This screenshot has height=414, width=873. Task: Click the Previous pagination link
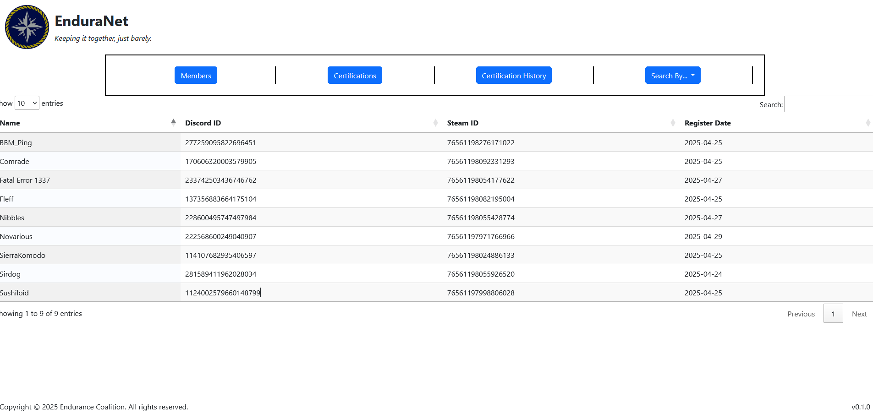pyautogui.click(x=801, y=314)
